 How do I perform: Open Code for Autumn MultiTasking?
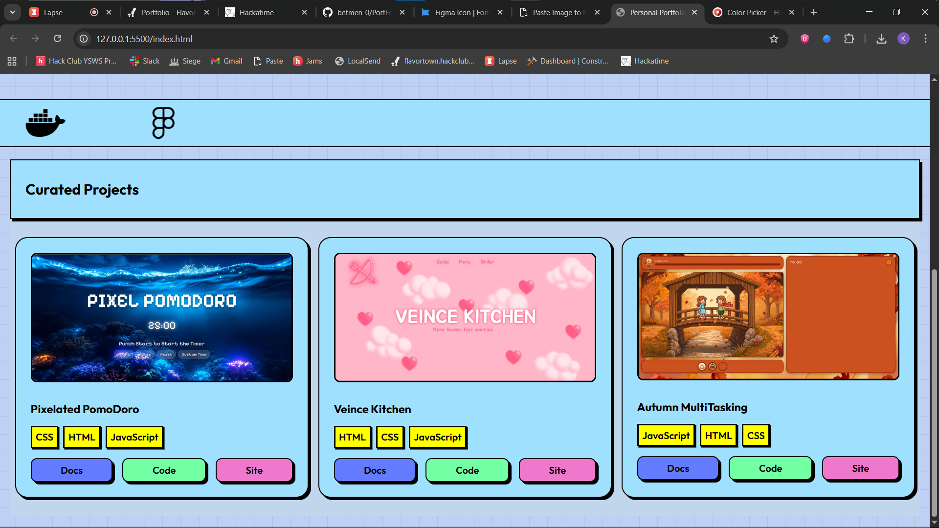click(770, 468)
